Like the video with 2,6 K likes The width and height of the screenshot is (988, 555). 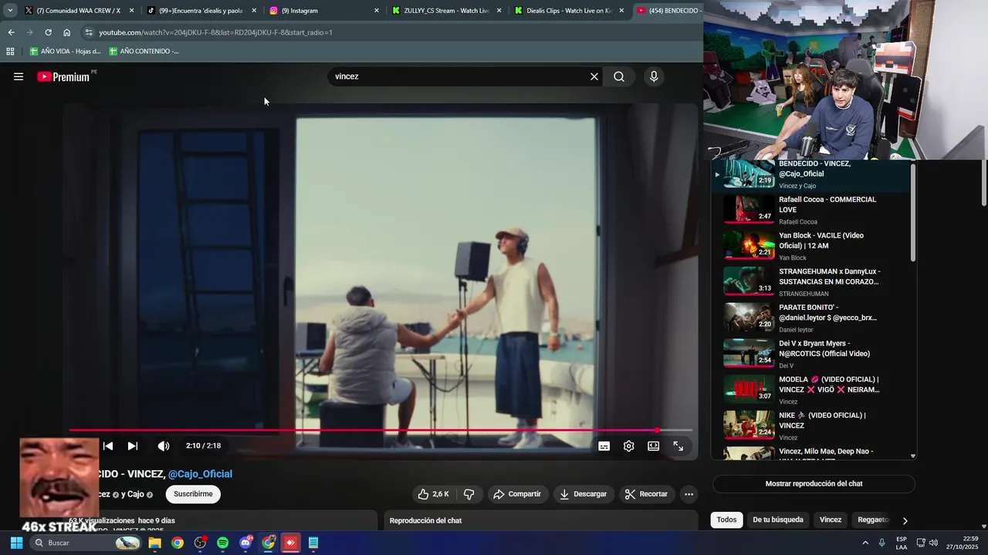pos(434,494)
